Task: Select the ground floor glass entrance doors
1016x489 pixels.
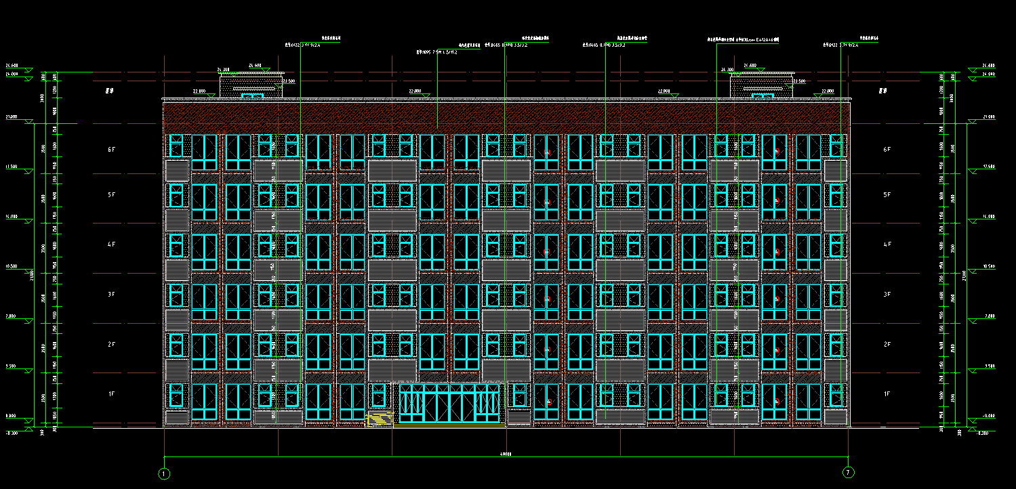Action: pos(449,404)
